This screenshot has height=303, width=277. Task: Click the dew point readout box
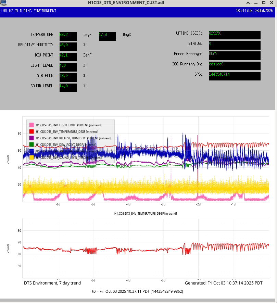click(x=68, y=57)
